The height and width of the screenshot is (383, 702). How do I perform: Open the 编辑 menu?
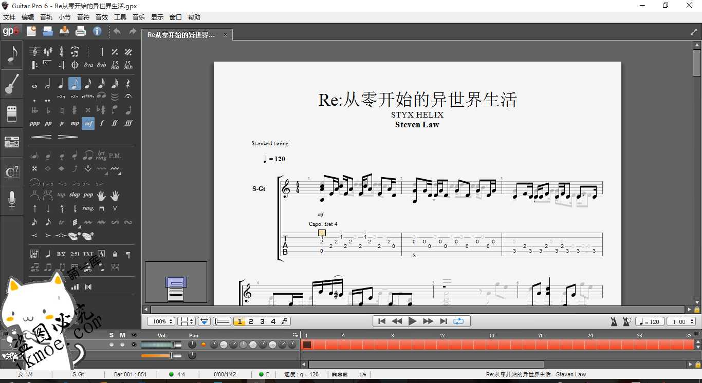click(x=28, y=17)
